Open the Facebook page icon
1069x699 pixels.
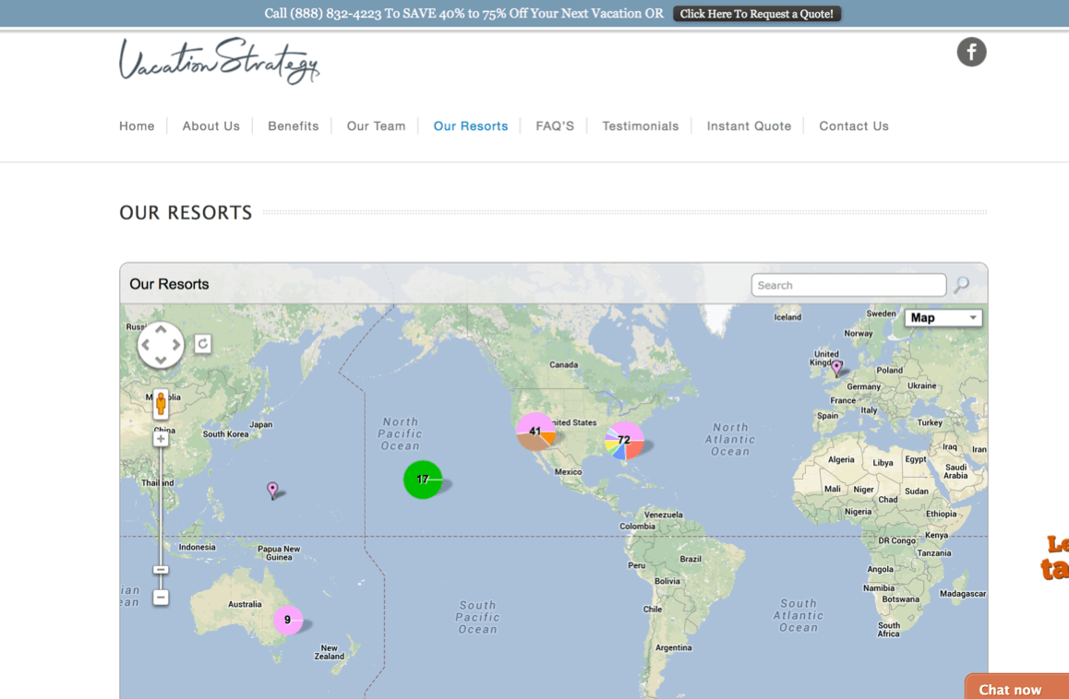point(971,52)
